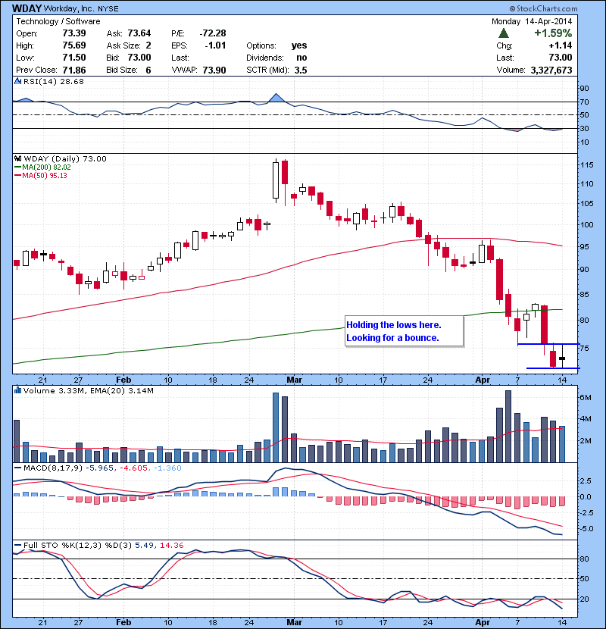This screenshot has height=629, width=606.
Task: Click the upper blue horizontal line near 75
Action: [x=548, y=344]
